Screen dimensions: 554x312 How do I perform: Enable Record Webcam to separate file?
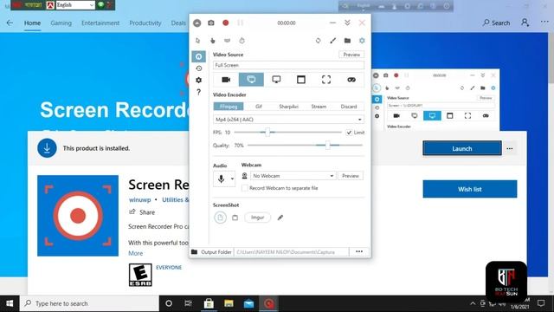[244, 188]
